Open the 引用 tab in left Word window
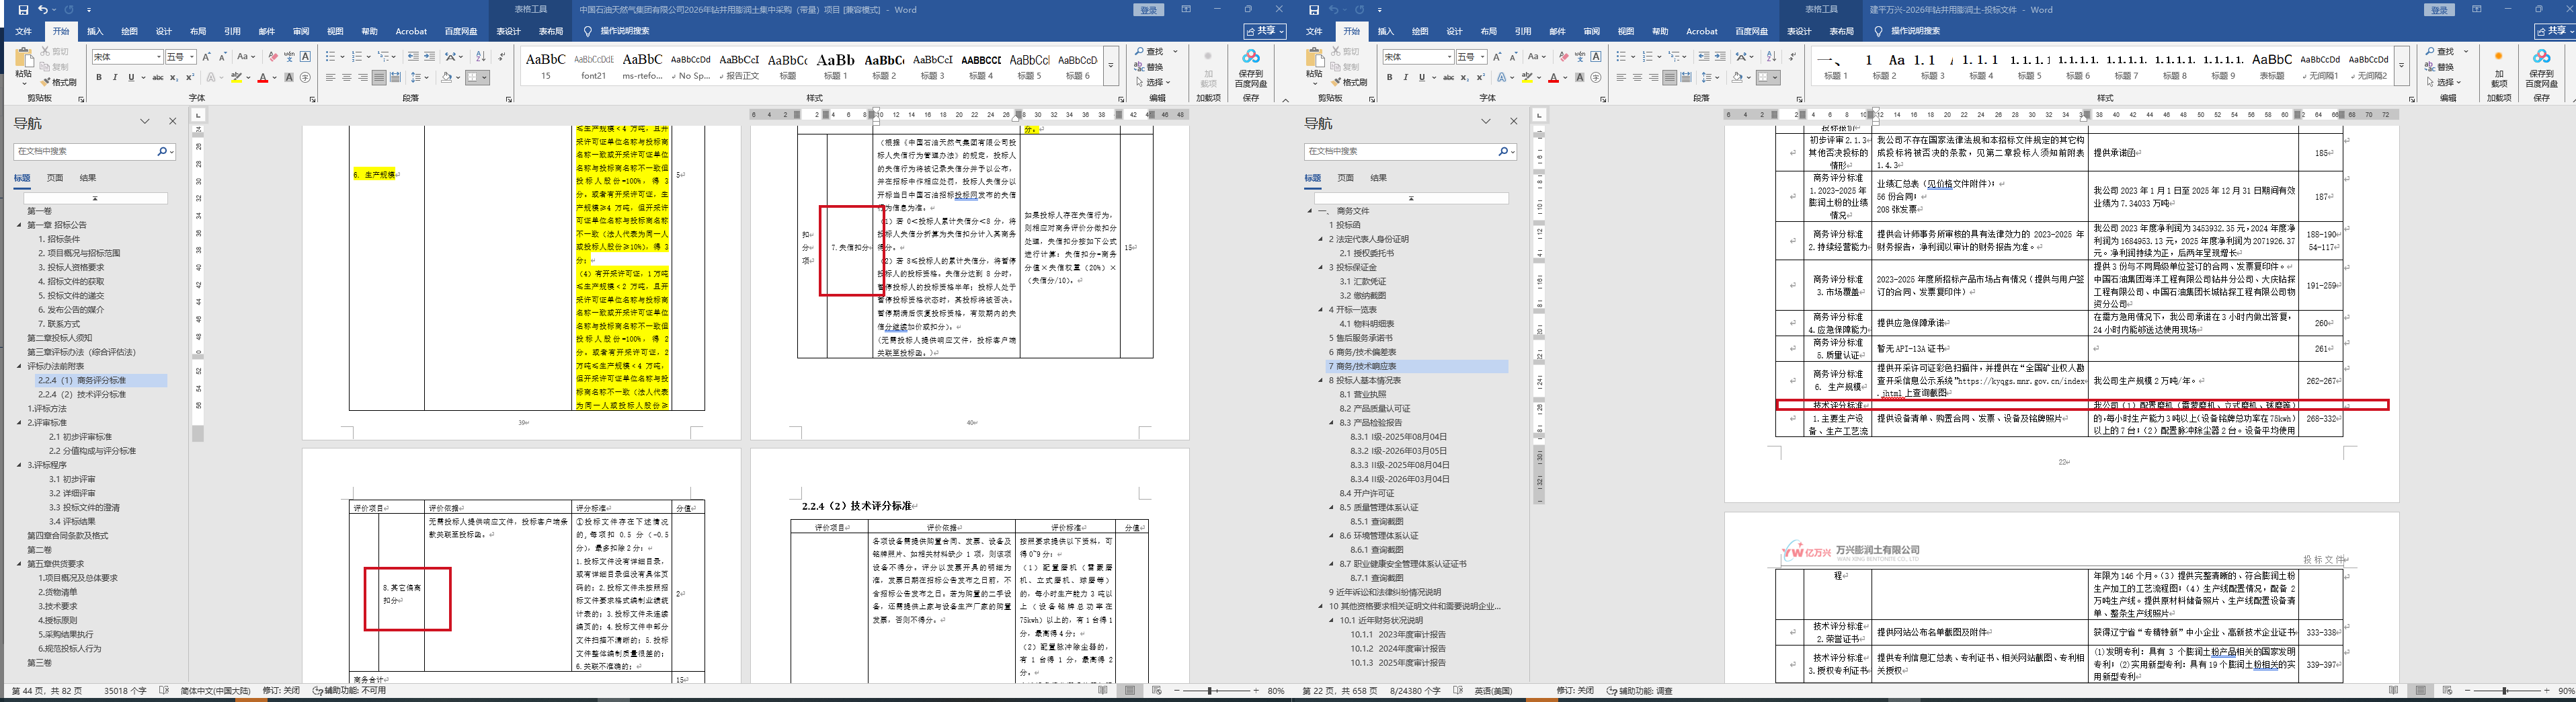The width and height of the screenshot is (2576, 702). coord(232,32)
